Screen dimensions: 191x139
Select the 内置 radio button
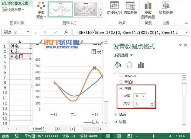point(121,88)
